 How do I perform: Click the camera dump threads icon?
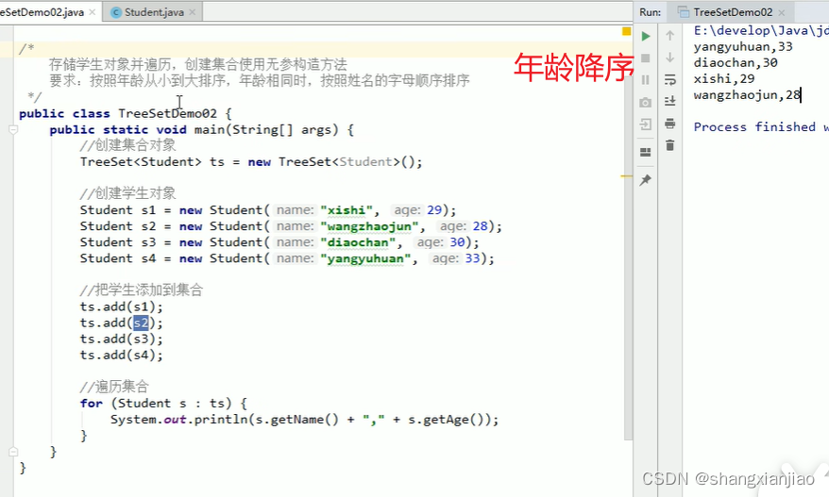coord(646,103)
